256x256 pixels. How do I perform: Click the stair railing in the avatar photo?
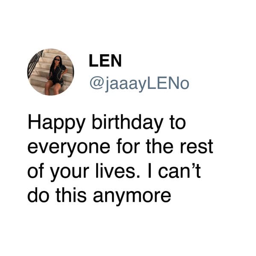click(x=35, y=64)
